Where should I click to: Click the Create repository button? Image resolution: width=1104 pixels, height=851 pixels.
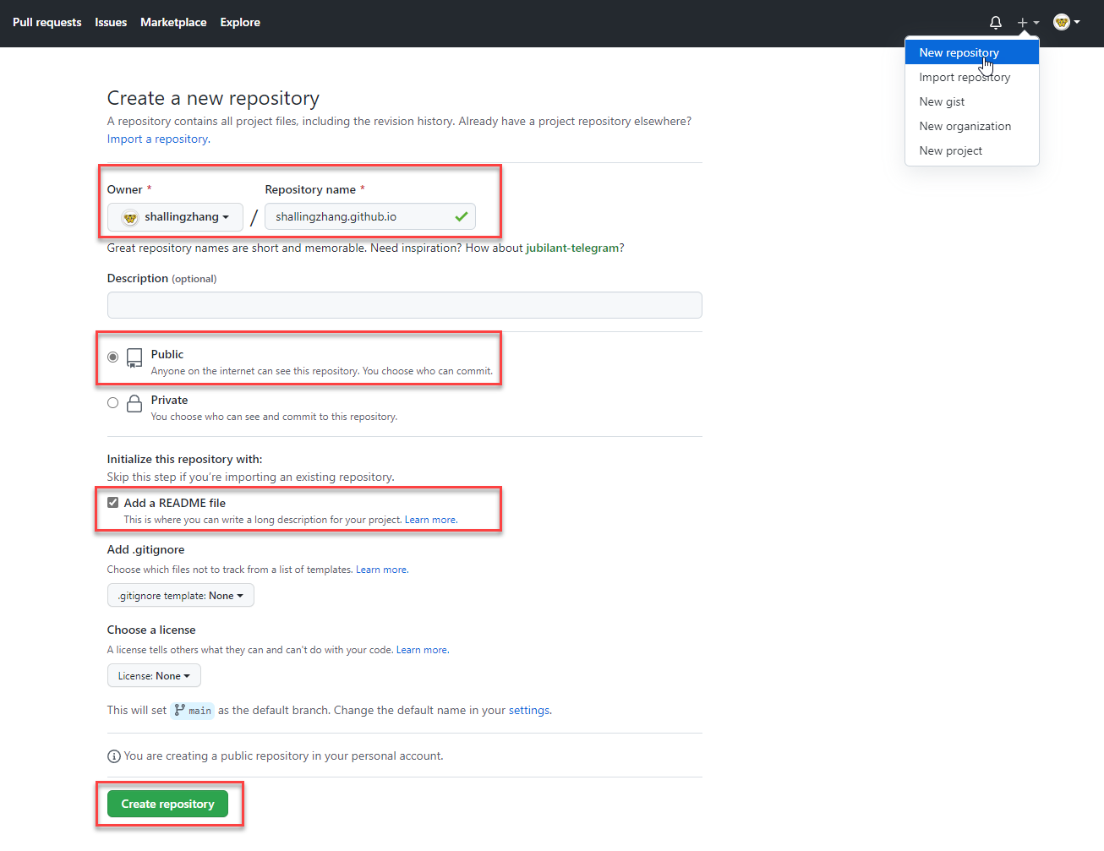point(167,804)
